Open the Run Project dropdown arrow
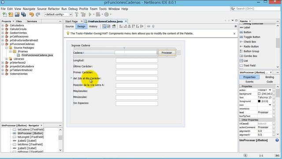 click(94, 15)
